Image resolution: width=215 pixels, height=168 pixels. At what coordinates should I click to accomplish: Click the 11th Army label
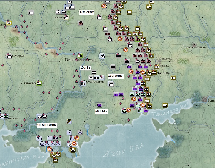point(115,76)
